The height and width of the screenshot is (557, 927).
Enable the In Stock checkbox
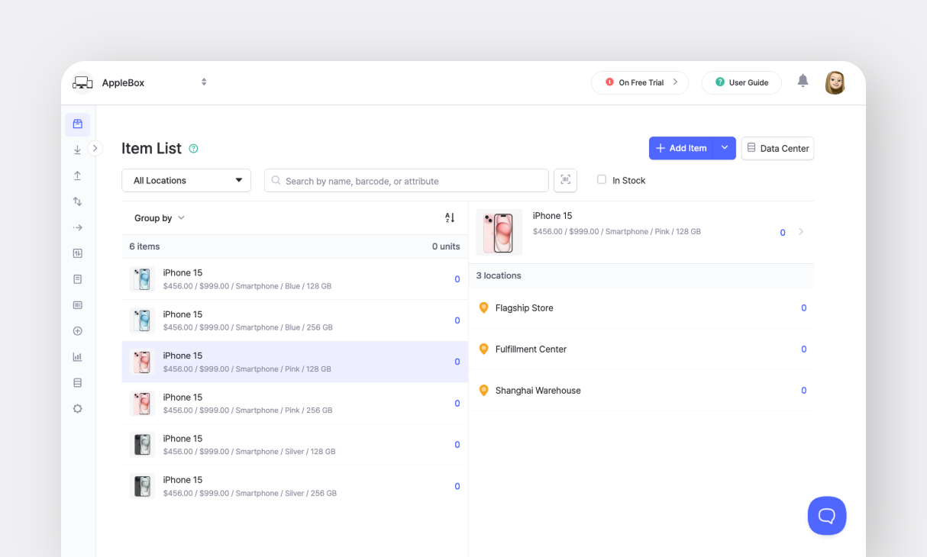[602, 179]
